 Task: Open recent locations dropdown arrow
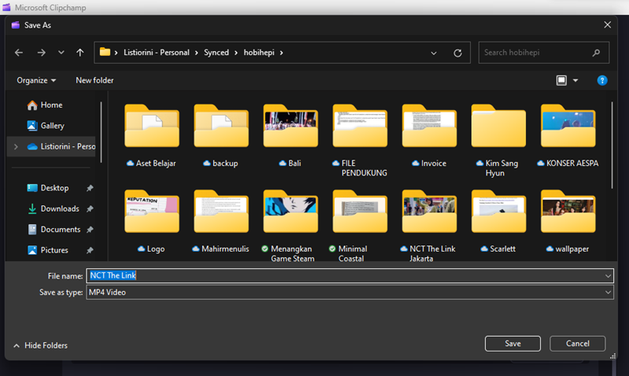click(x=61, y=53)
